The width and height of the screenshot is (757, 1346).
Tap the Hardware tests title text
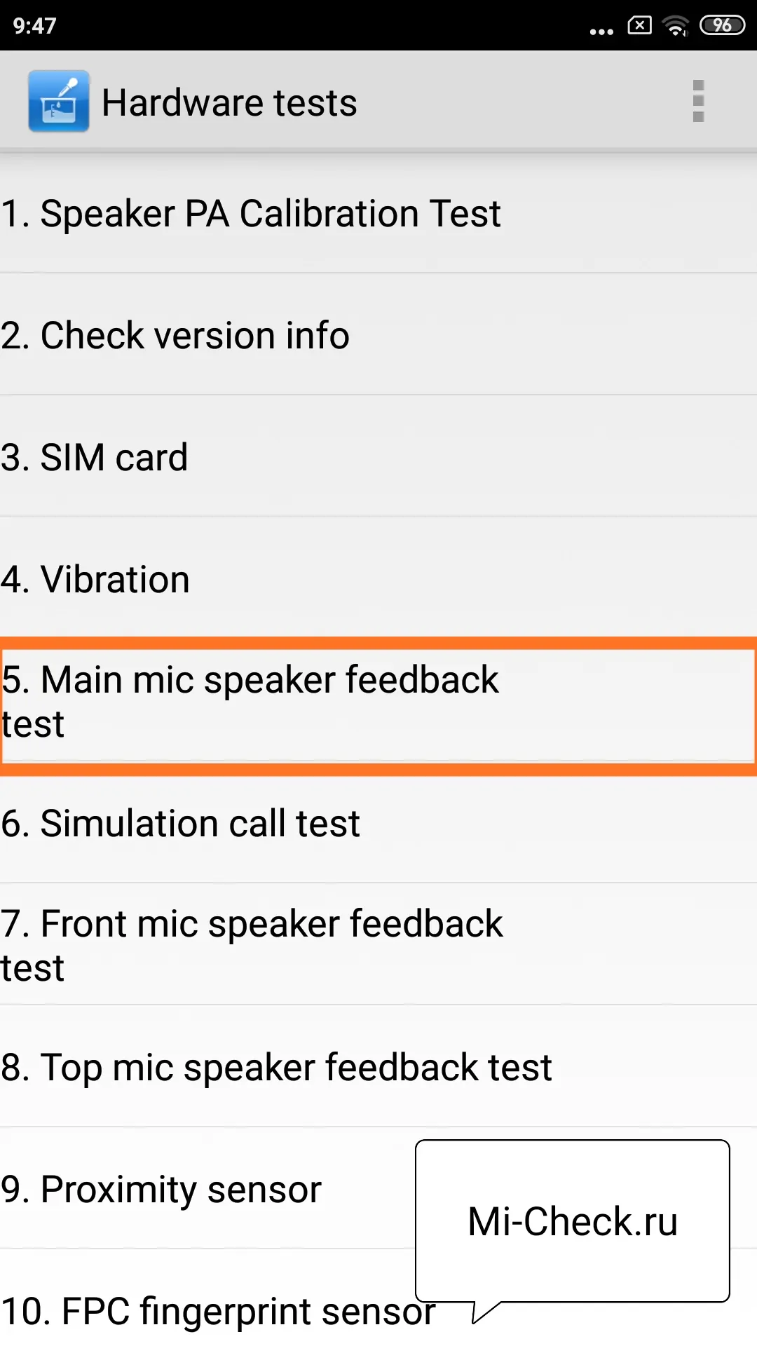tap(229, 103)
